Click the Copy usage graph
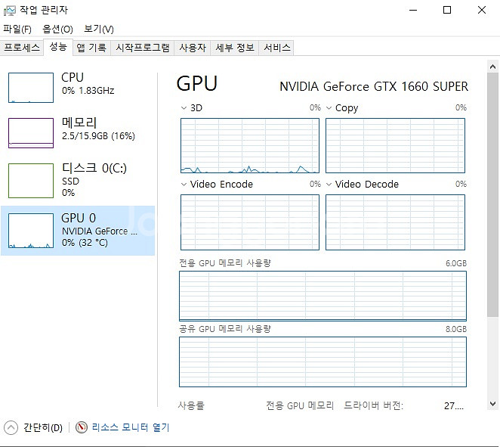This screenshot has width=500, height=447. click(x=396, y=145)
